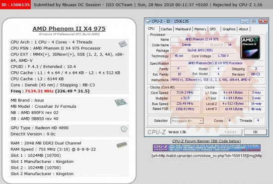
Task: Click the greyed Validate button
Action: point(230,132)
